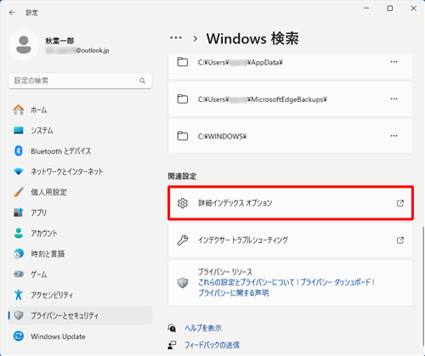Open システム settings page
425x356 pixels.
[80, 131]
